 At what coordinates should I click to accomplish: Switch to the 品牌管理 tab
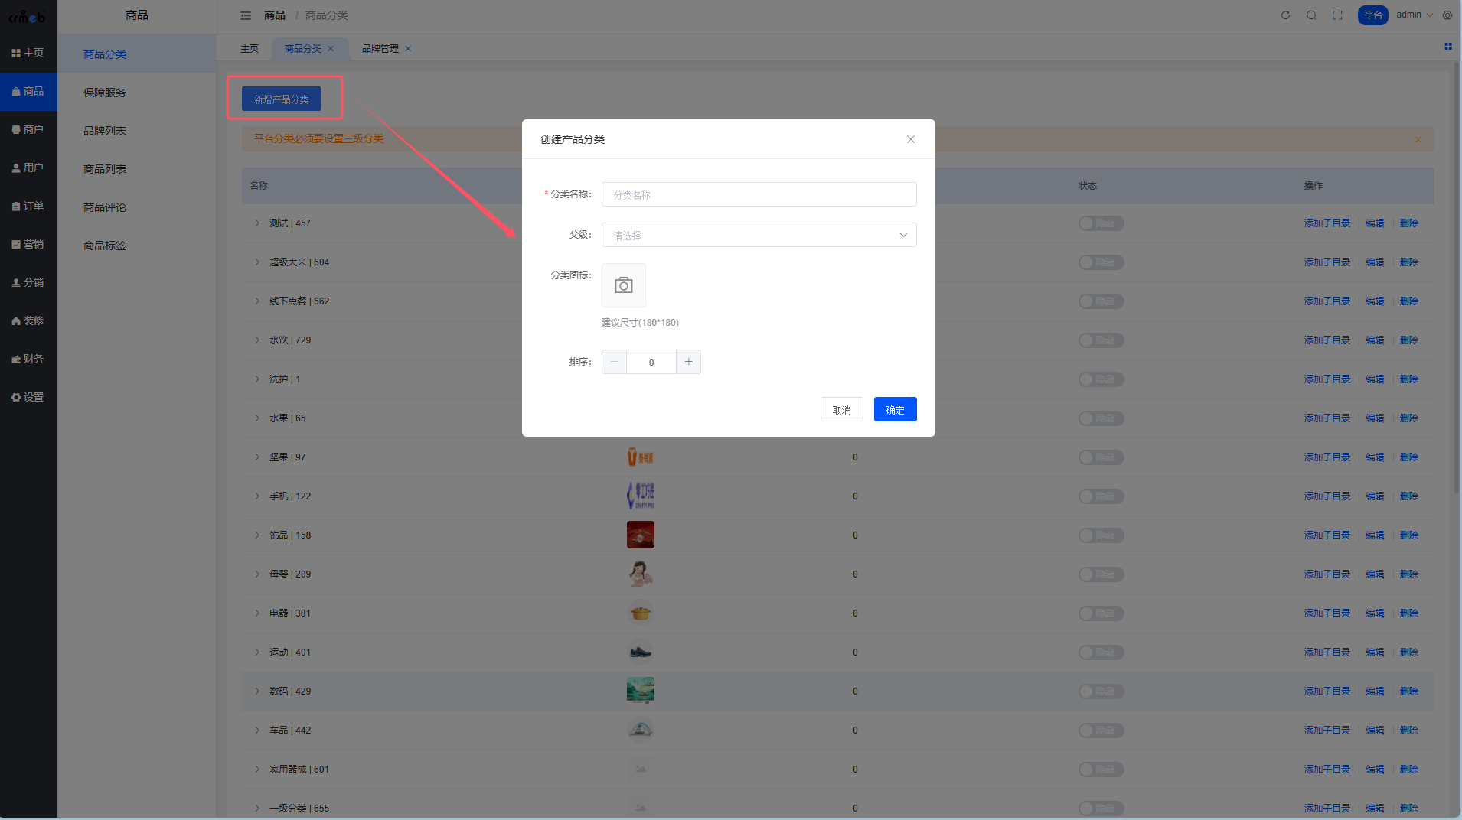pyautogui.click(x=380, y=49)
